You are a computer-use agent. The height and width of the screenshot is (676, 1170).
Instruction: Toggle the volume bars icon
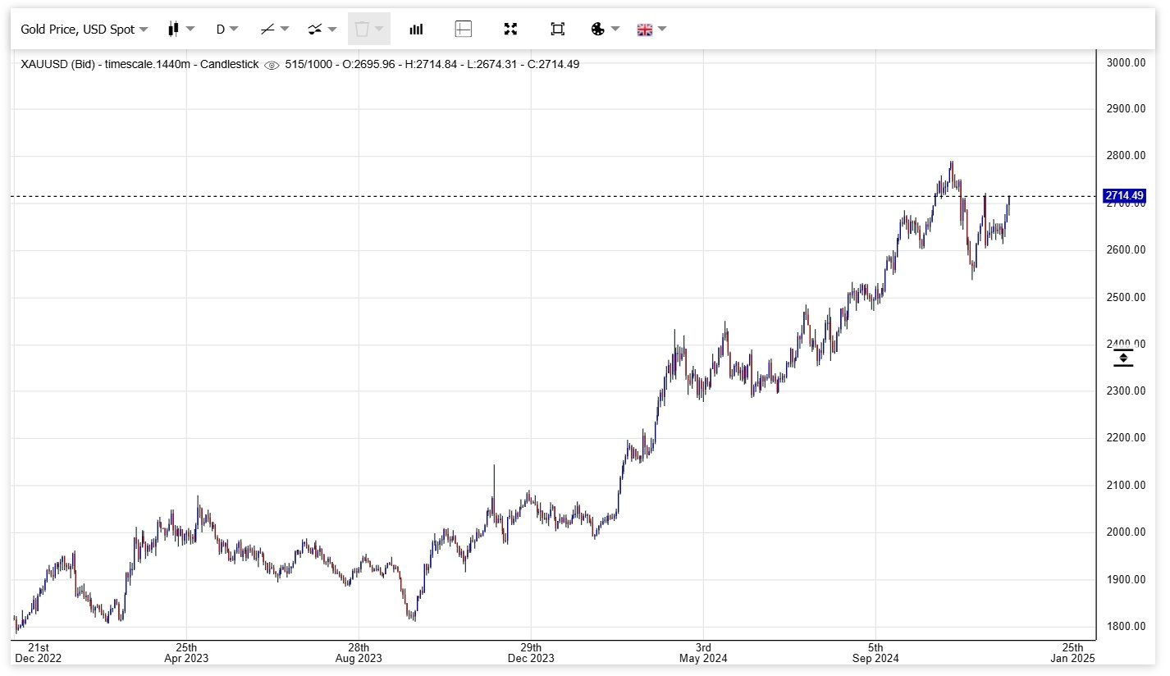(416, 30)
